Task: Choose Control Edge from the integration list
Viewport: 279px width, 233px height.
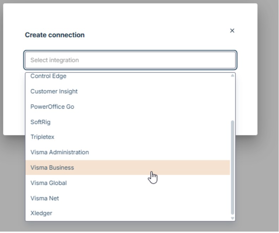Action: [x=48, y=76]
